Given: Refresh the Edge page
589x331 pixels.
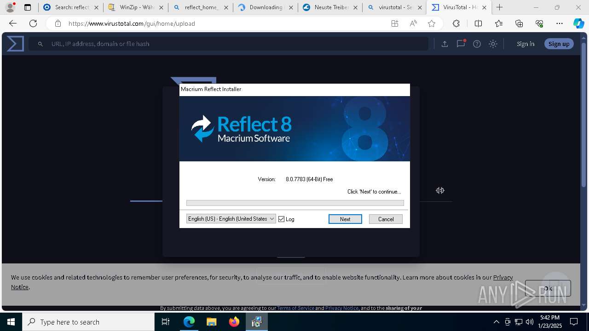Looking at the screenshot, I should point(33,23).
